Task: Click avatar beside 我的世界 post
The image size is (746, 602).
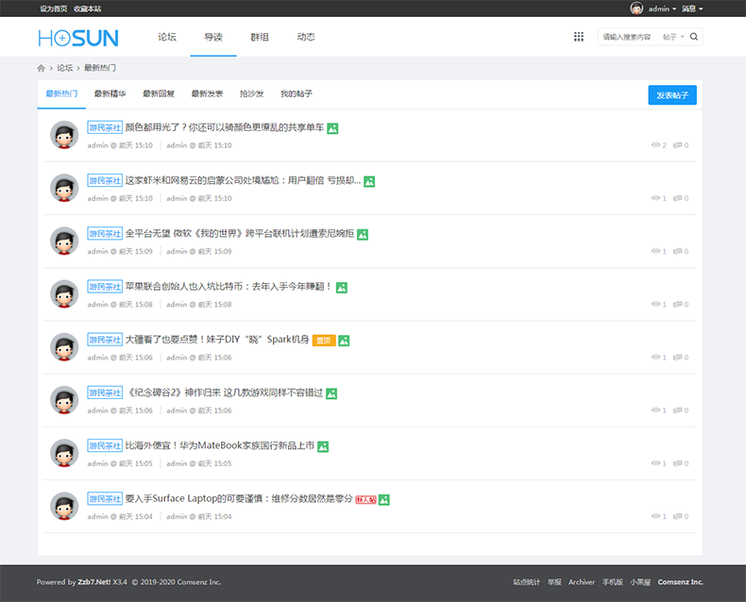Action: click(x=64, y=242)
